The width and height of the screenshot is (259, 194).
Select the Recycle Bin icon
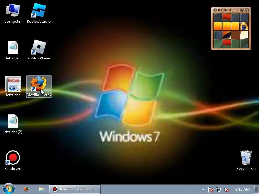click(x=246, y=160)
